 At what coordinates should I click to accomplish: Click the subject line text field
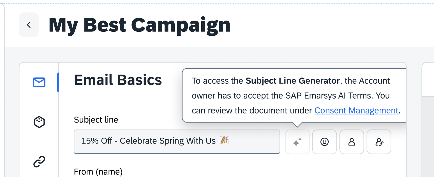(177, 141)
